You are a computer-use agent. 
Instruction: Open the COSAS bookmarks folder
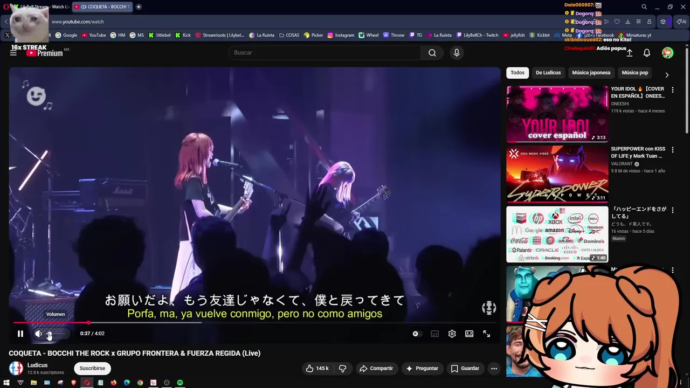289,35
